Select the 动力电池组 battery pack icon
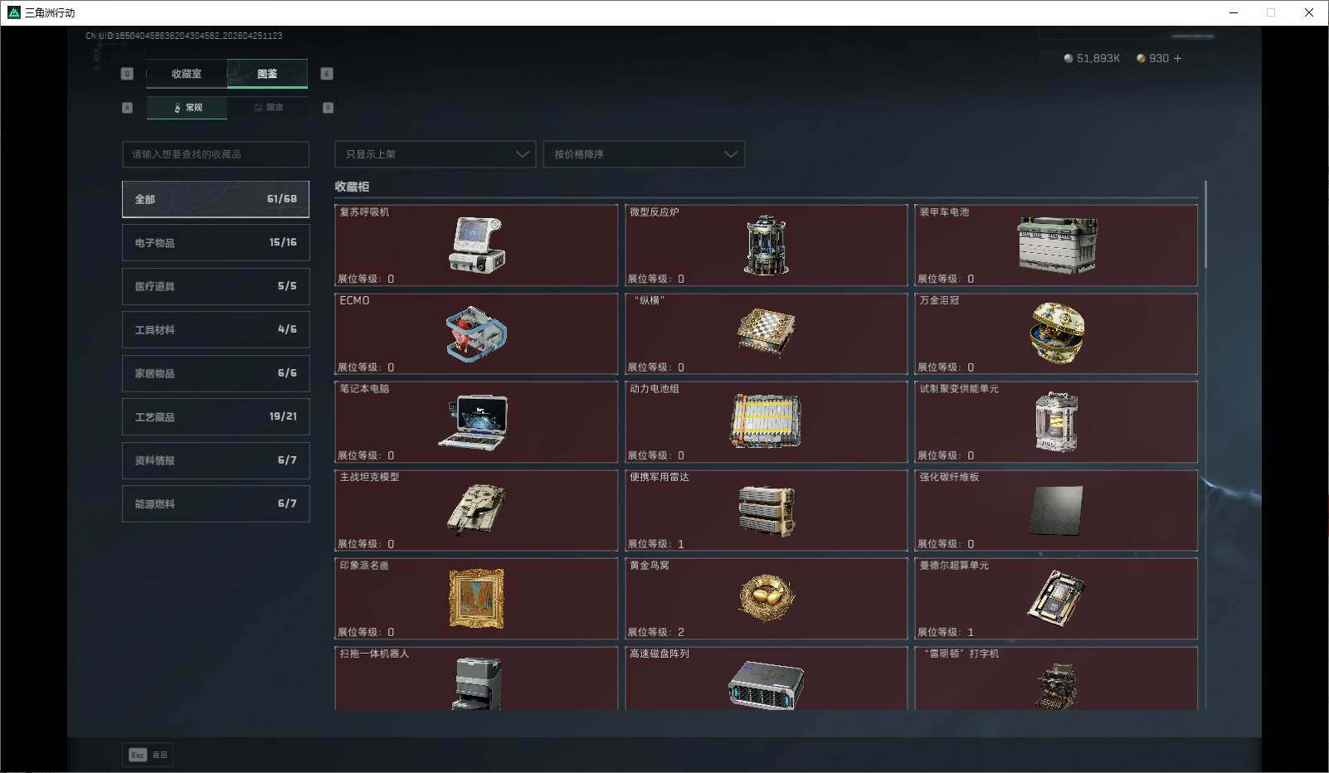This screenshot has width=1329, height=773. pos(766,421)
